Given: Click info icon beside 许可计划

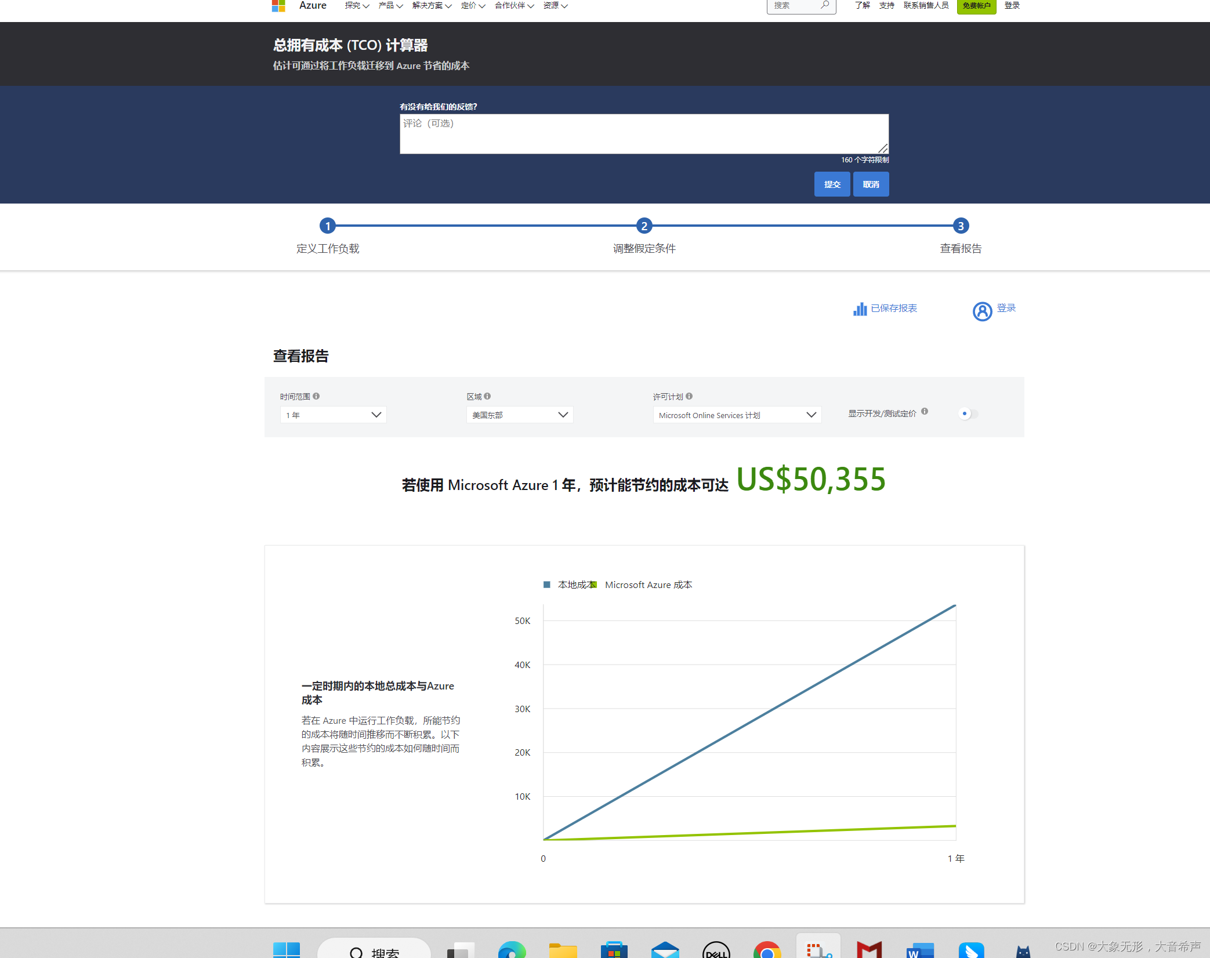Looking at the screenshot, I should [x=689, y=397].
